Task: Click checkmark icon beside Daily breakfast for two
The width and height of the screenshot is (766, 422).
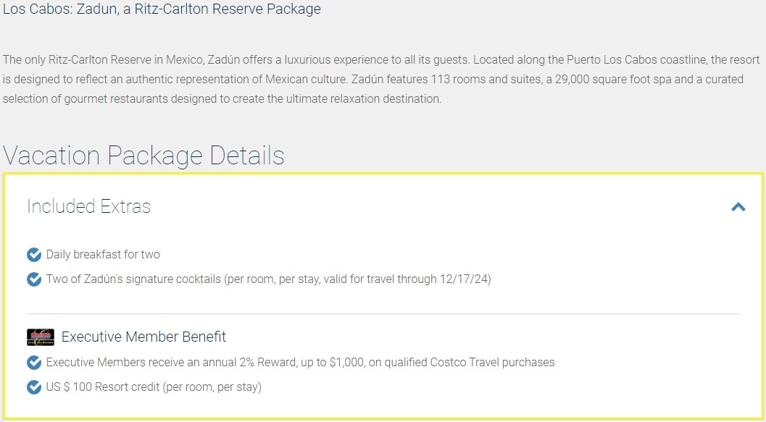Action: pos(34,255)
